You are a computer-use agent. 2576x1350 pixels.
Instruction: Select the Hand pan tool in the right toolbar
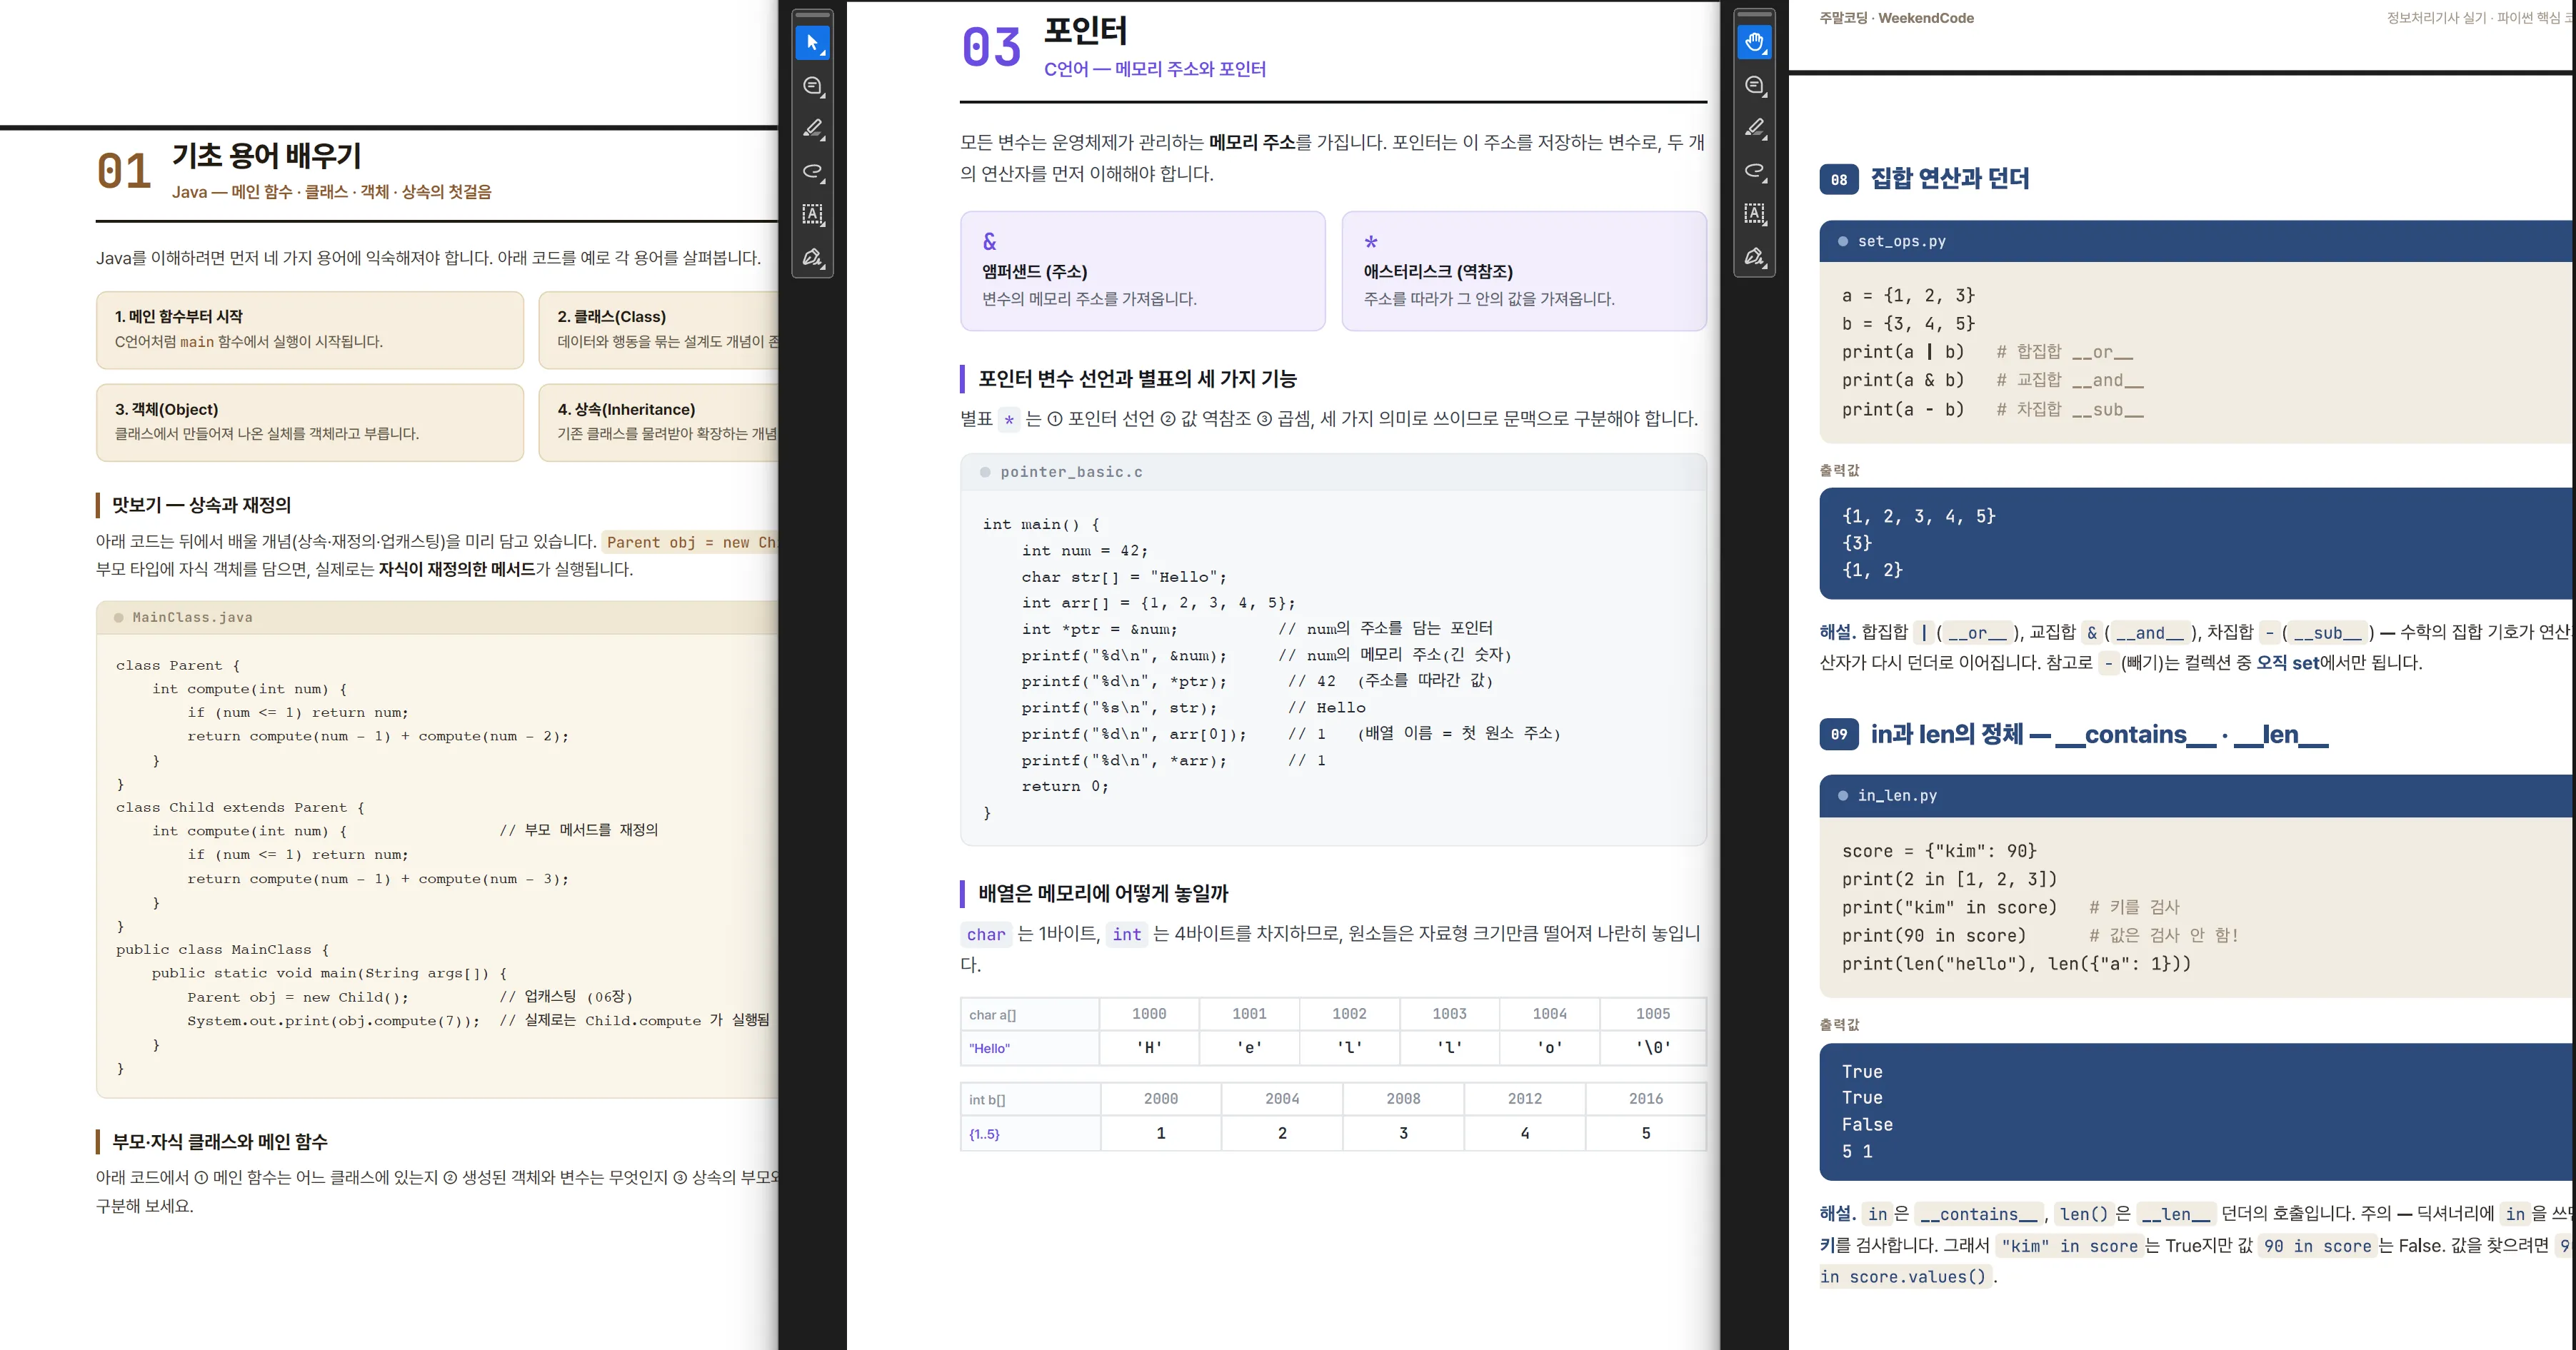[x=1754, y=42]
